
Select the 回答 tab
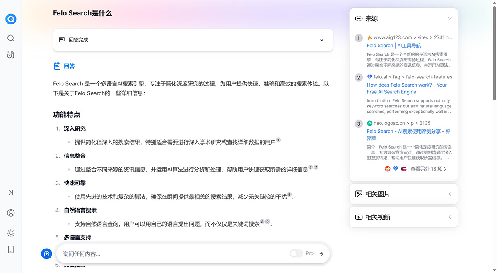pyautogui.click(x=65, y=66)
